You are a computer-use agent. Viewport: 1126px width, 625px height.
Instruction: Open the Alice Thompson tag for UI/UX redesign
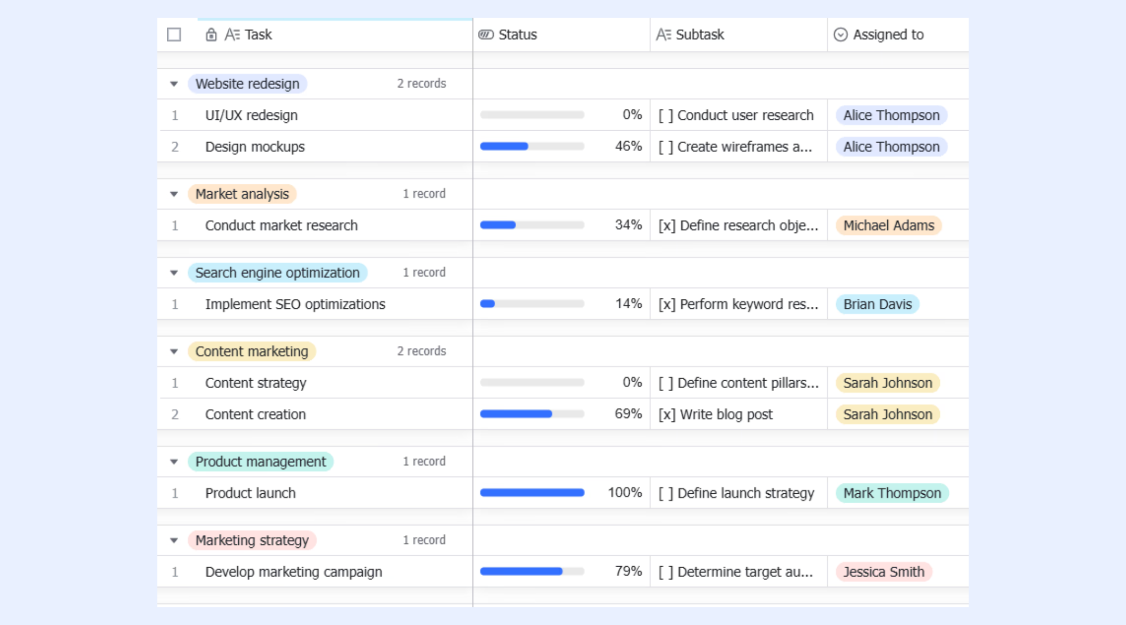pyautogui.click(x=891, y=115)
